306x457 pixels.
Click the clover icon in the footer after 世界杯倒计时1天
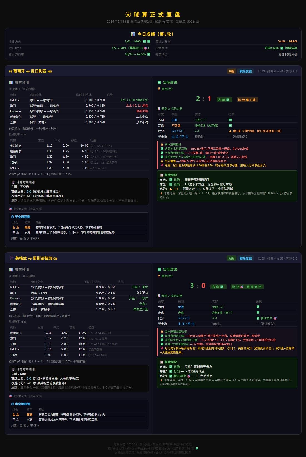(x=197, y=448)
